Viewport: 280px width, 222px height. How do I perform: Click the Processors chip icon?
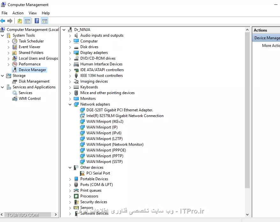pos(76,196)
